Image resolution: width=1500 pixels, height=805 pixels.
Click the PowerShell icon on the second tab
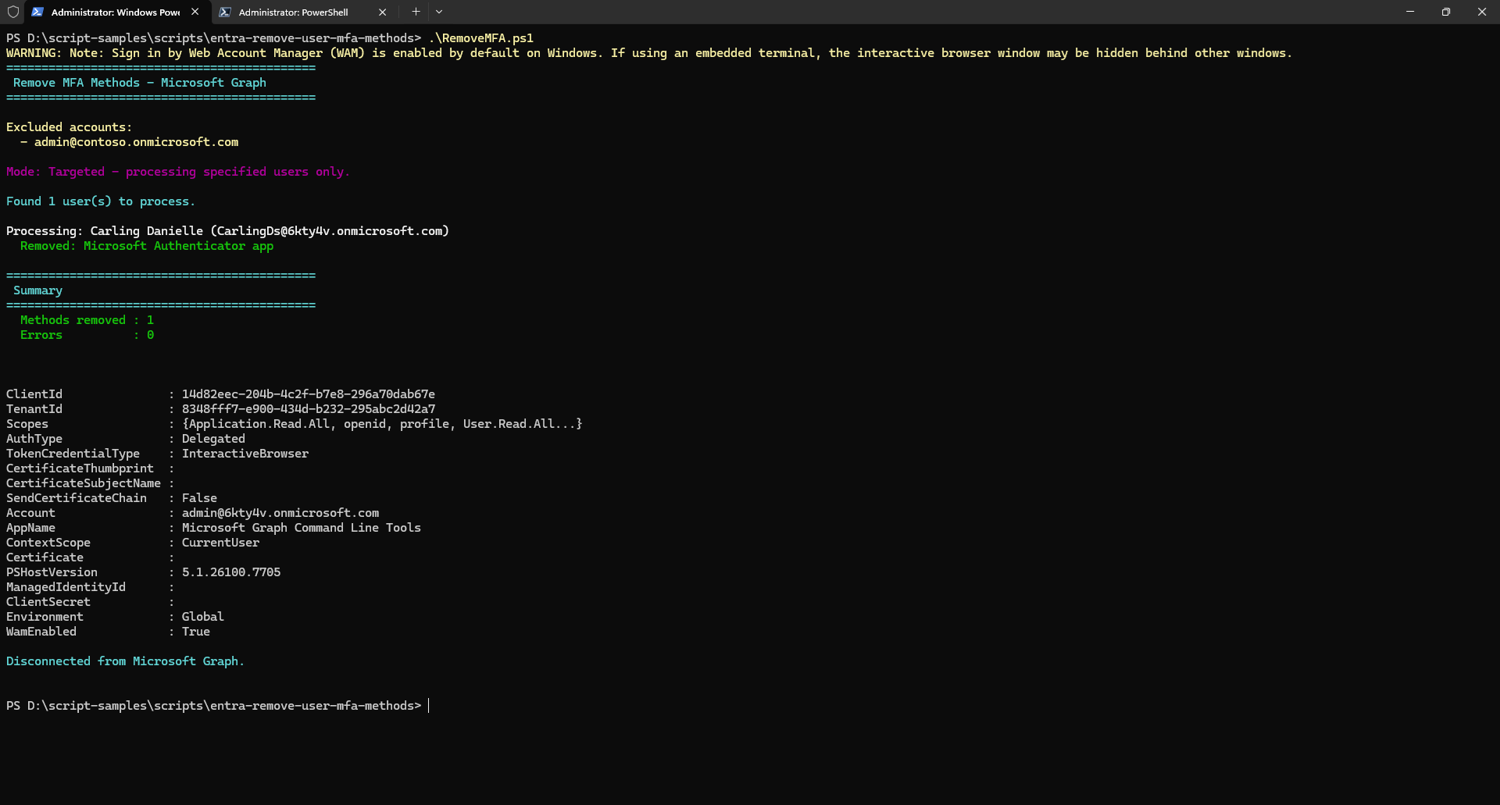(226, 12)
